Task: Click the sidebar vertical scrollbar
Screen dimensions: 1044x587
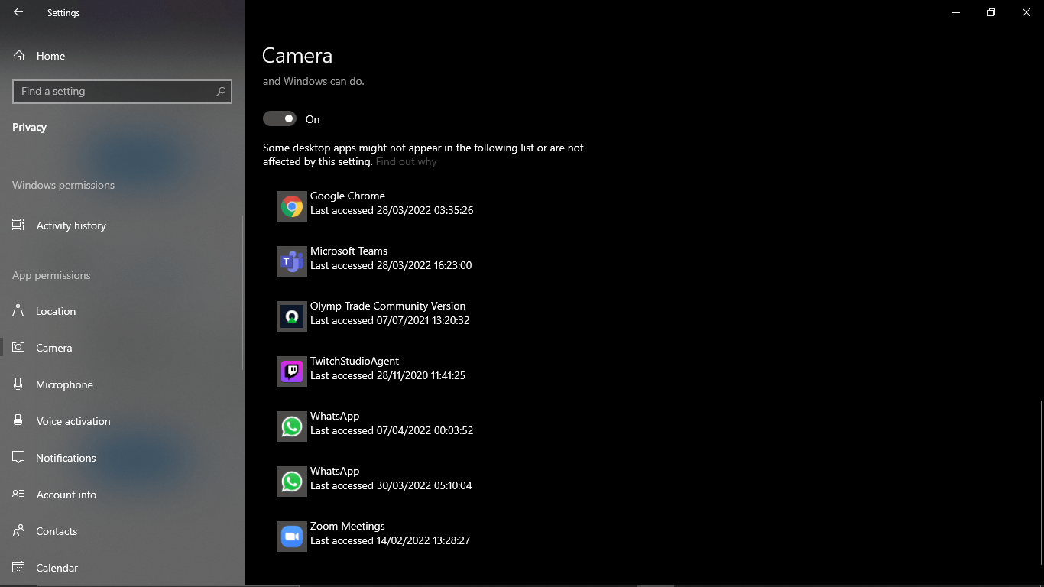Action: point(243,293)
